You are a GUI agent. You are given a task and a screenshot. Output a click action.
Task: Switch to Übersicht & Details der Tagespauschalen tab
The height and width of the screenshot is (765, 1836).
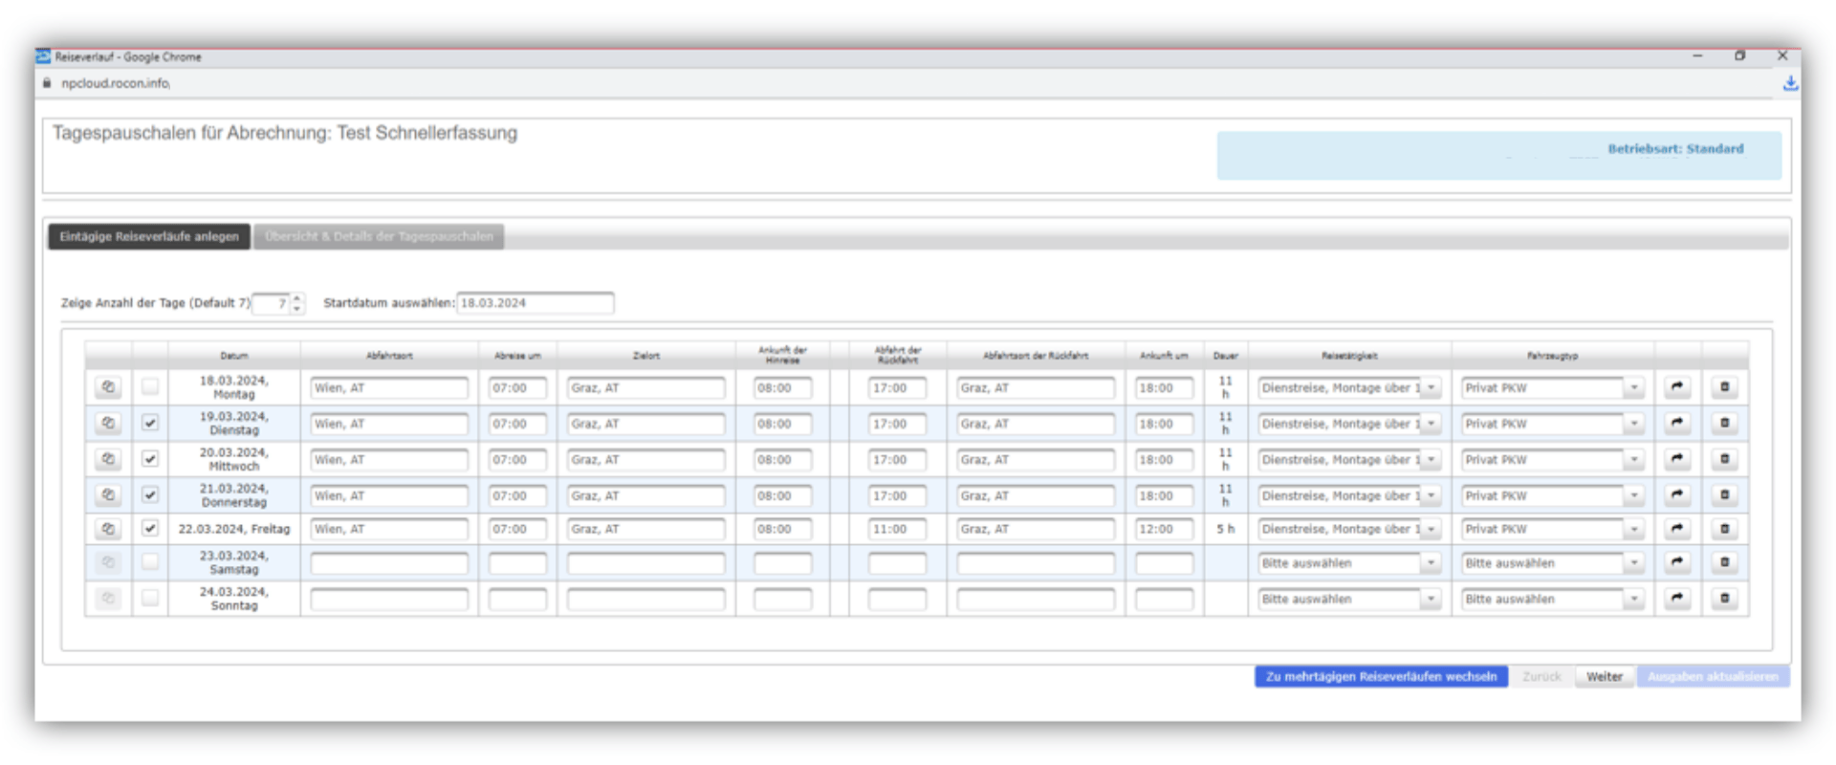click(x=379, y=236)
